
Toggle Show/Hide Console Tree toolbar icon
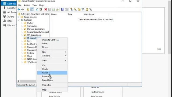32,9
